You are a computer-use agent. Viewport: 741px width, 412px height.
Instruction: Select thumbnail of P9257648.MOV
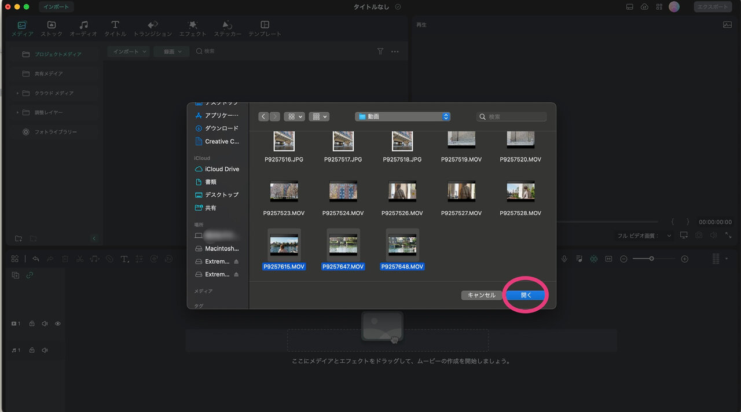click(402, 245)
